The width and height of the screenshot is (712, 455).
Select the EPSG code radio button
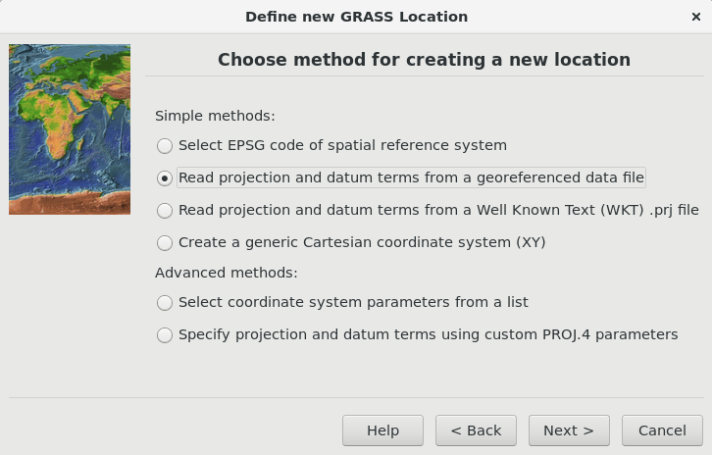point(165,146)
